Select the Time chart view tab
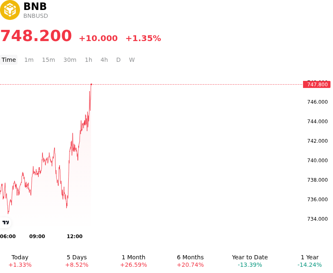333x273 pixels. (x=9, y=60)
